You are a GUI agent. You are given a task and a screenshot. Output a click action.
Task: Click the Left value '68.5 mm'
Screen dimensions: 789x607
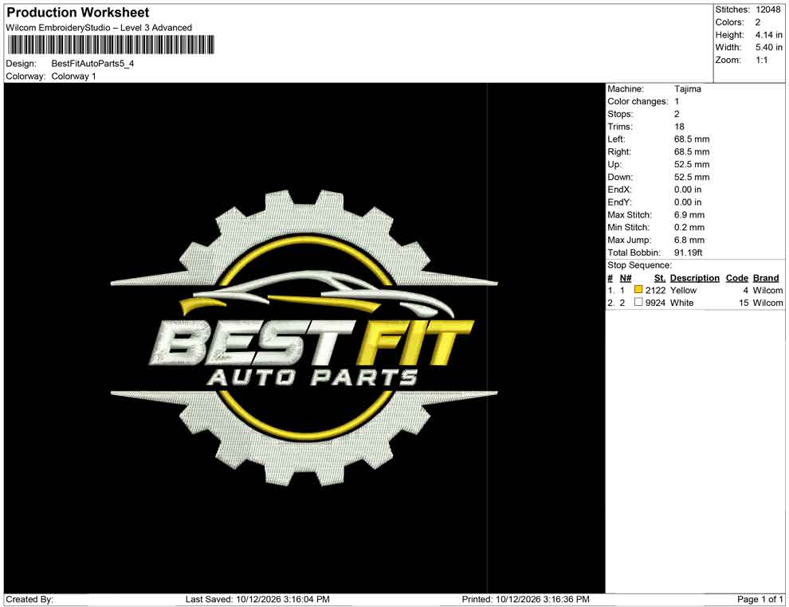(x=692, y=139)
